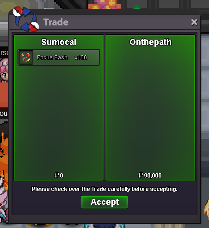Viewport: 209px width, 228px height.
Task: Click the Focus Sash item icon
Action: point(26,57)
